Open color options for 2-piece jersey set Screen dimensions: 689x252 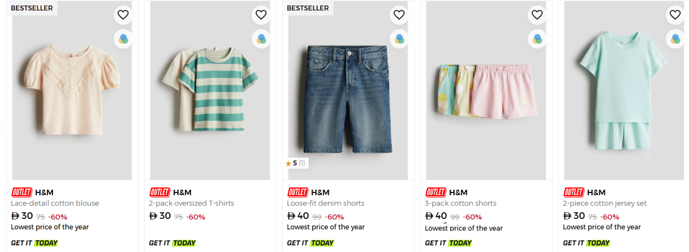click(x=675, y=39)
